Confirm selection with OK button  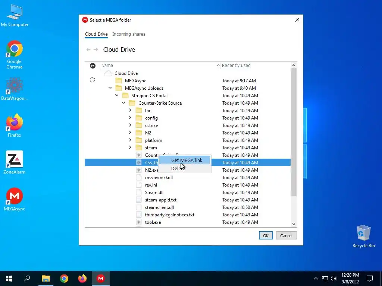[266, 236]
